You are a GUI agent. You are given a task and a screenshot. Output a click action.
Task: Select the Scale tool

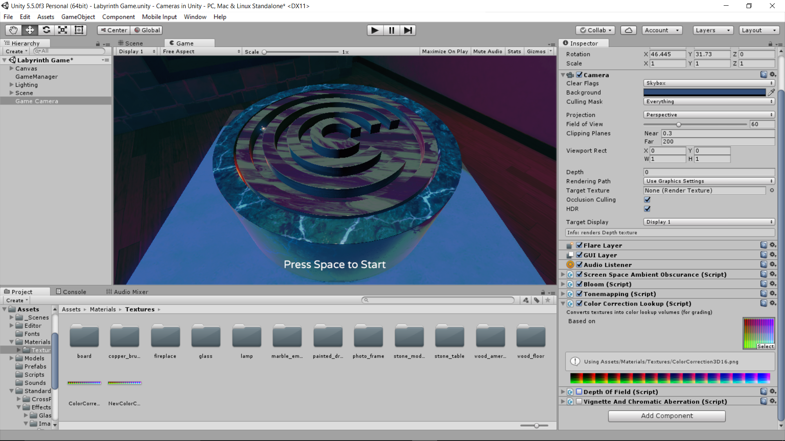click(x=63, y=30)
